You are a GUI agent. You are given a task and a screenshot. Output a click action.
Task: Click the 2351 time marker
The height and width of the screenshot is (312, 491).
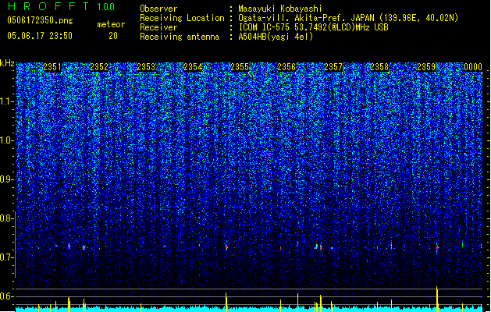click(x=52, y=67)
